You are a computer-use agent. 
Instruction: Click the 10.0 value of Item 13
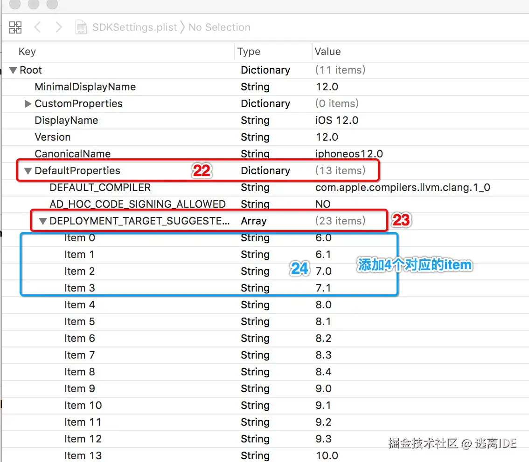click(327, 456)
